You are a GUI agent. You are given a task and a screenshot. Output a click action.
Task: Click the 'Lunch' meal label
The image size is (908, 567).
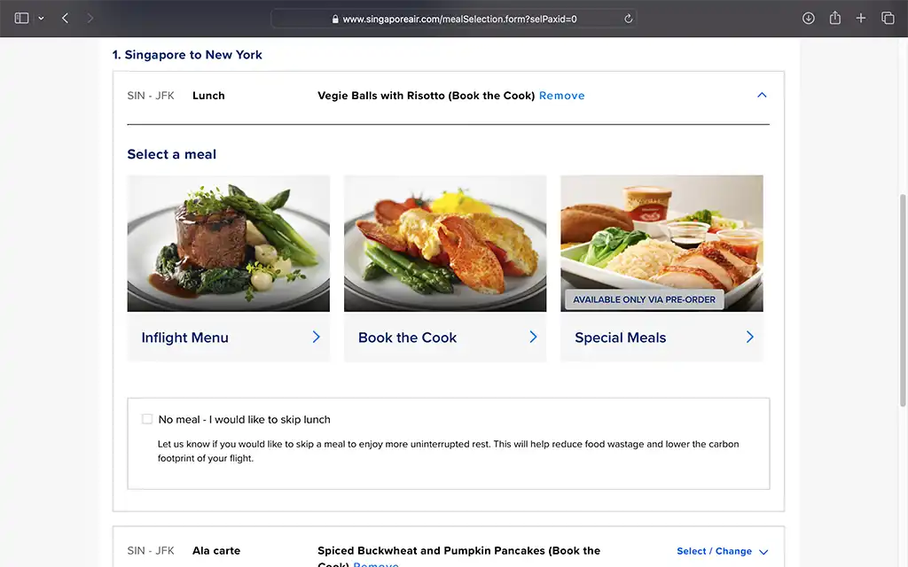[208, 96]
